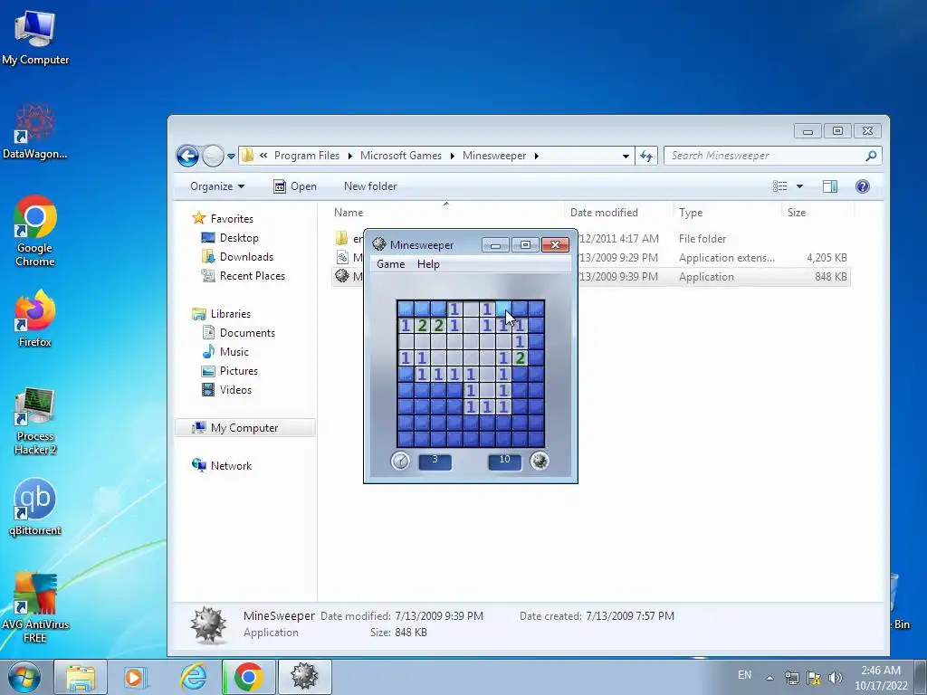The width and height of the screenshot is (927, 695).
Task: Expand arrow after Minesweeper breadcrumb
Action: click(x=536, y=156)
